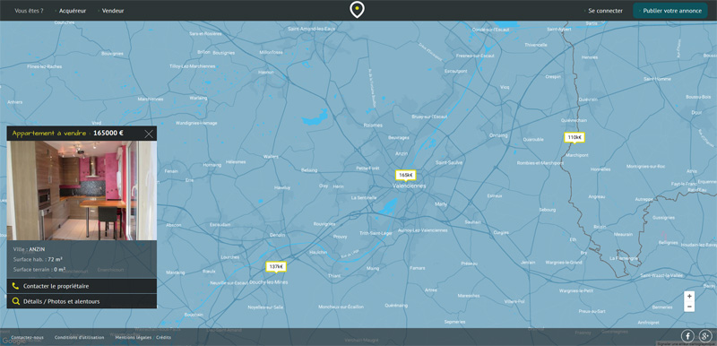
Task: Open Conditions d'utilisation link
Action: tap(79, 337)
